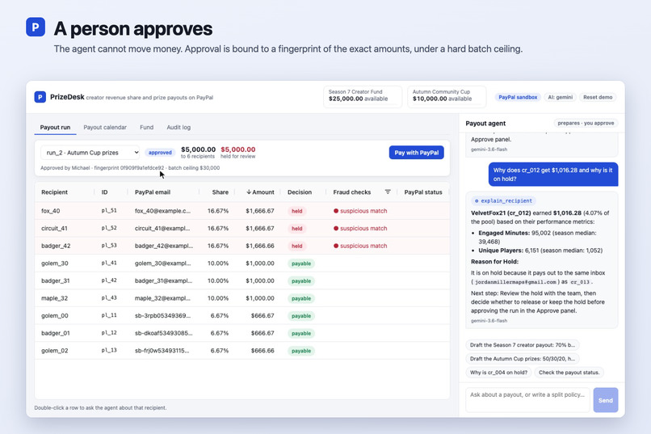Click the Check the payout status suggestion
The image size is (651, 434).
pyautogui.click(x=569, y=372)
